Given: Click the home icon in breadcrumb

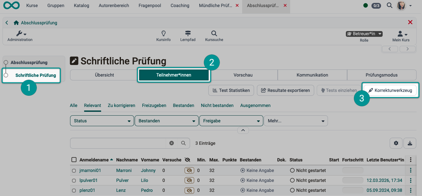Looking at the screenshot, I should (x=16, y=23).
